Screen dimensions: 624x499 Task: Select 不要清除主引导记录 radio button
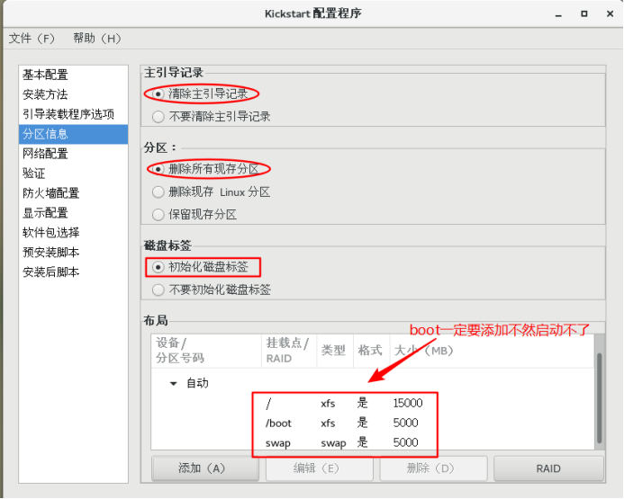(158, 117)
